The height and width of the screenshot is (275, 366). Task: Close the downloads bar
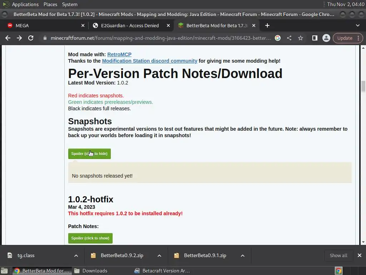point(360,255)
